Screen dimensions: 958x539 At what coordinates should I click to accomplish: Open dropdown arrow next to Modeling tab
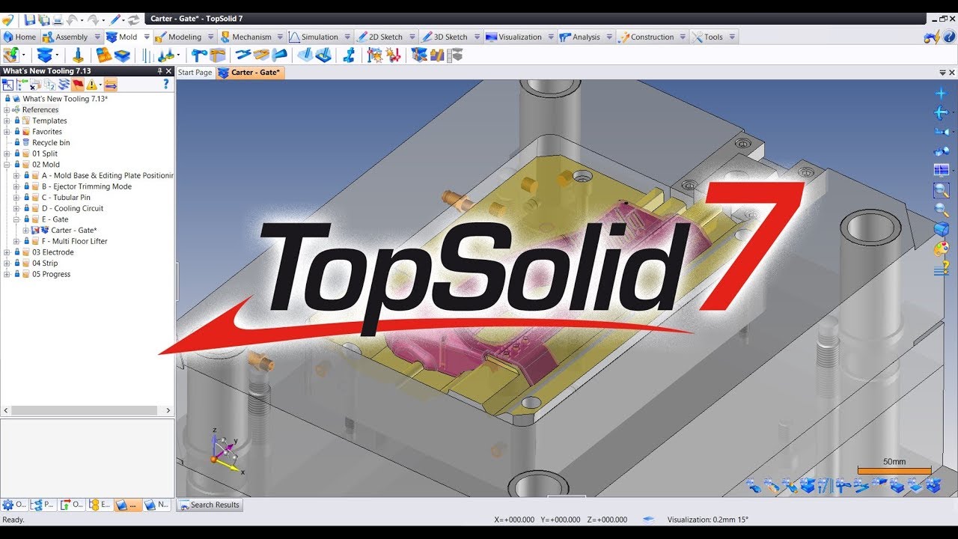click(x=211, y=37)
